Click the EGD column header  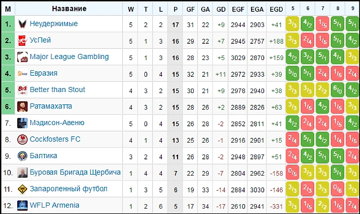pos(277,8)
